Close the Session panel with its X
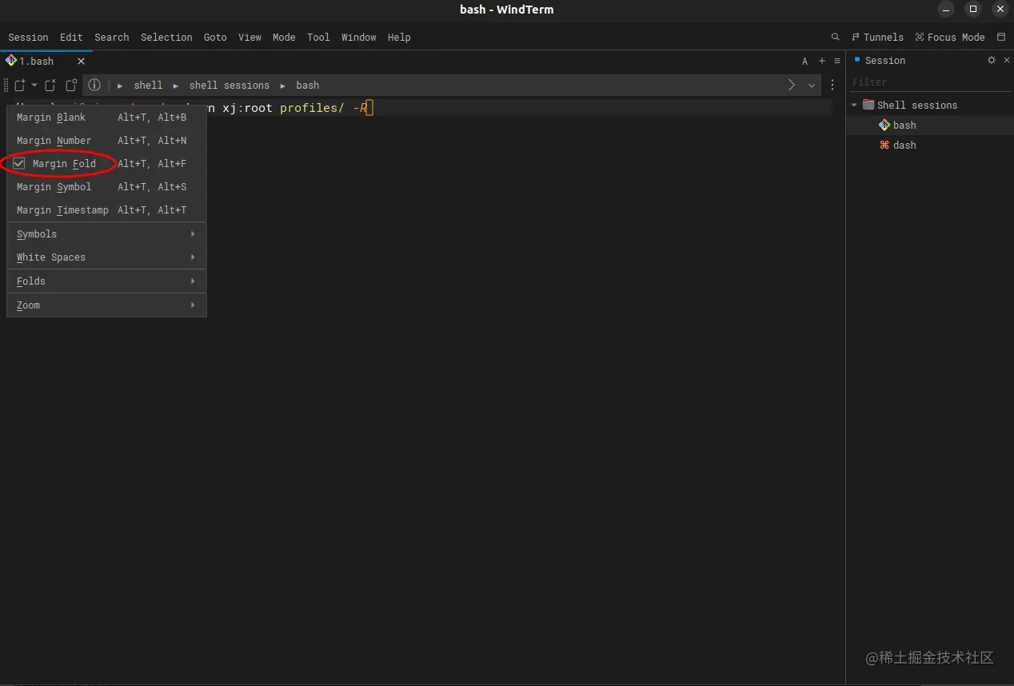 pos(1006,60)
